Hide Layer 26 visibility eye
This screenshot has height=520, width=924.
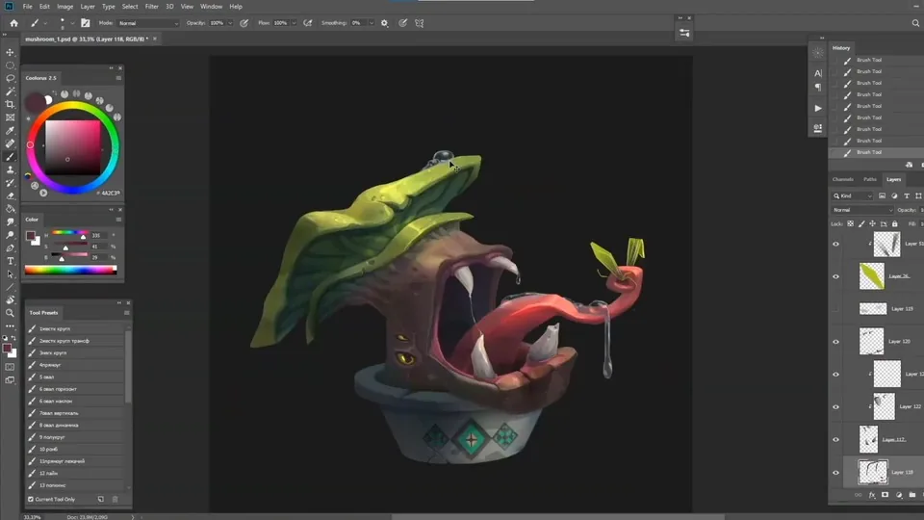click(835, 276)
